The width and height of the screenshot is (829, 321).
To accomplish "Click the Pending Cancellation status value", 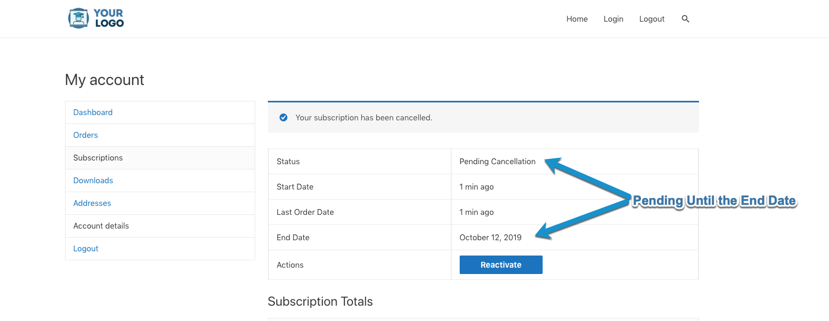I will point(497,162).
